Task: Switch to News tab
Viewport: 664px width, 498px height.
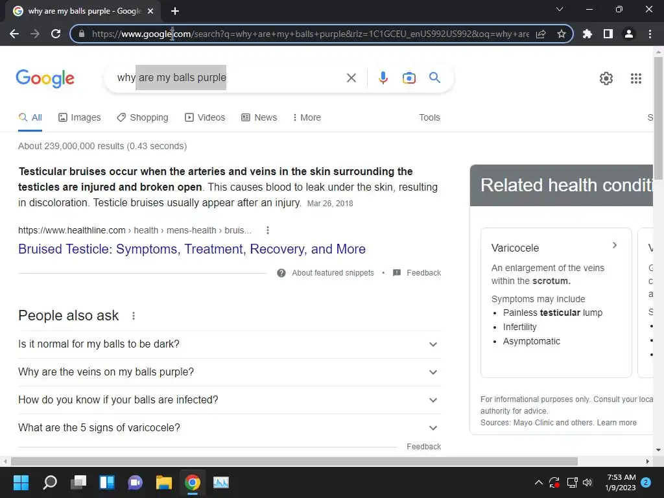Action: click(x=259, y=117)
